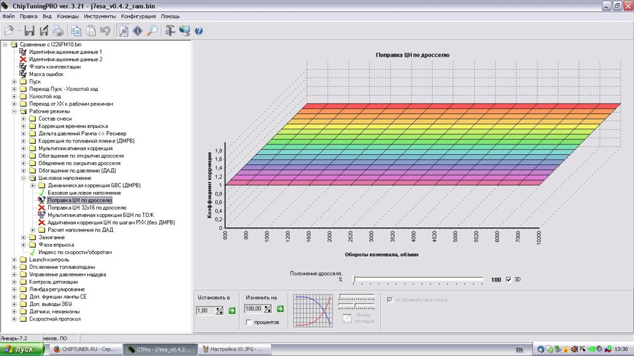Select 'Базовое цикловое наполнение' tree item
The height and width of the screenshot is (356, 634).
pos(84,193)
